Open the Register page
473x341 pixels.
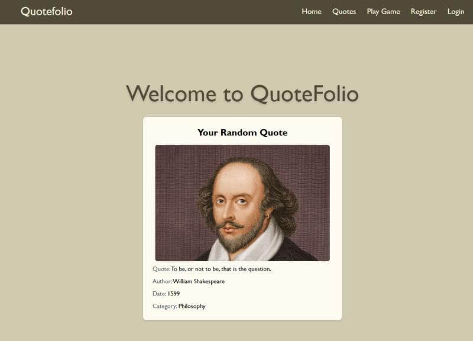(x=423, y=11)
